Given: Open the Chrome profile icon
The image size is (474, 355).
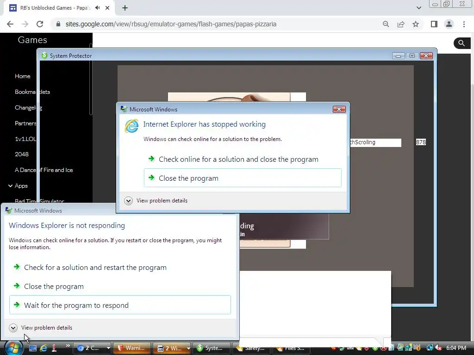Looking at the screenshot, I should [449, 24].
